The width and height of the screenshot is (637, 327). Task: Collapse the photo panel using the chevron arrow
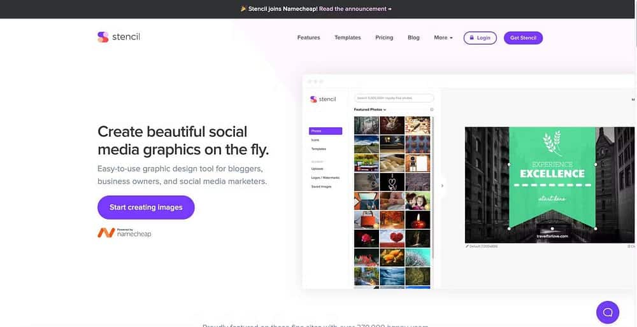tap(443, 186)
